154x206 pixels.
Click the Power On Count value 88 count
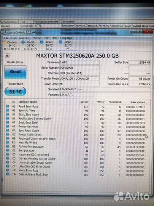pyautogui.click(x=140, y=79)
